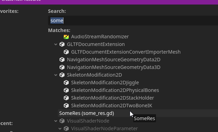Viewport: 218px width, 132px height.
Task: Click the VisualShaderNode cube icon
Action: coord(62,121)
